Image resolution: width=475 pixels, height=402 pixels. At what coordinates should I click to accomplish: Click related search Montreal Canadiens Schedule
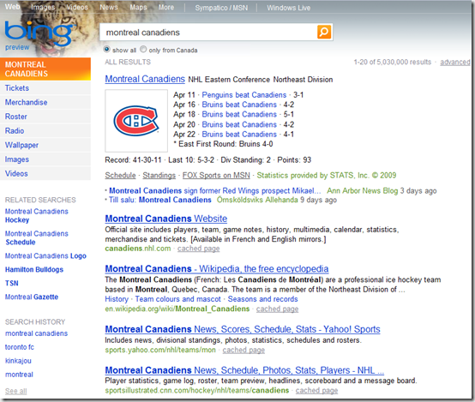[36, 237]
